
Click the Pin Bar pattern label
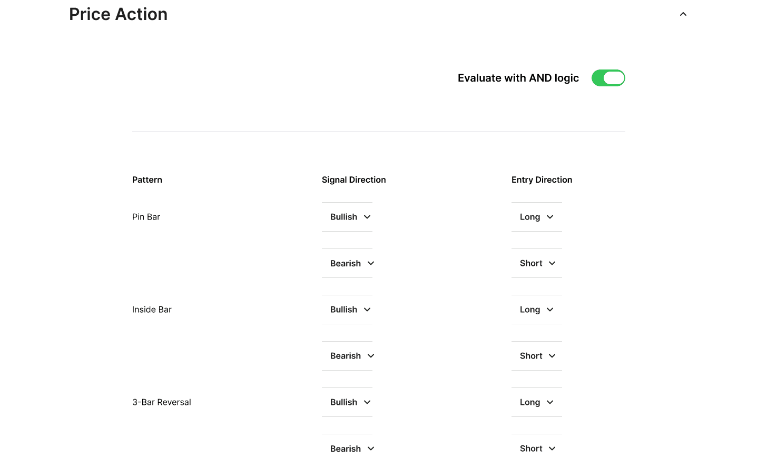(x=146, y=217)
